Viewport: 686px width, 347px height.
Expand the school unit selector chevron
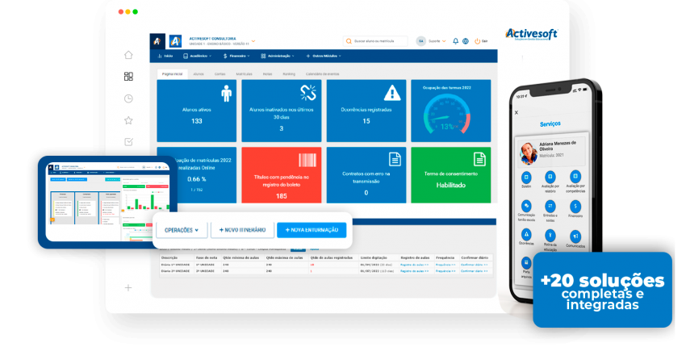click(253, 41)
